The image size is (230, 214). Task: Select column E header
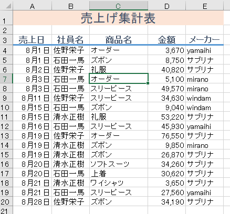pos(204,6)
